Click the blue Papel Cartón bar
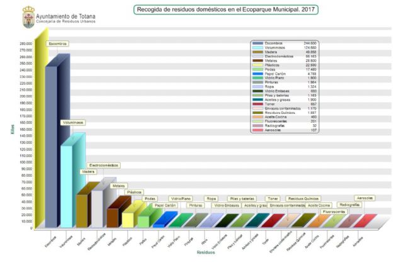The width and height of the screenshot is (403, 265). point(159,224)
